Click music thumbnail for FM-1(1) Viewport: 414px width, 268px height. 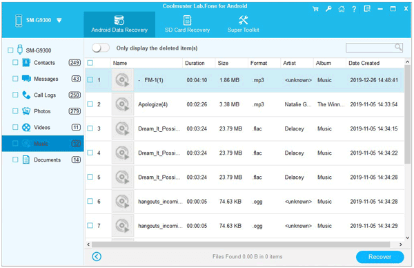point(123,80)
